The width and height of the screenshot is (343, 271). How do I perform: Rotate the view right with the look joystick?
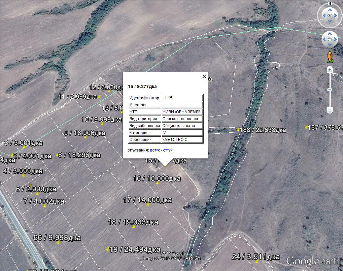point(335,16)
